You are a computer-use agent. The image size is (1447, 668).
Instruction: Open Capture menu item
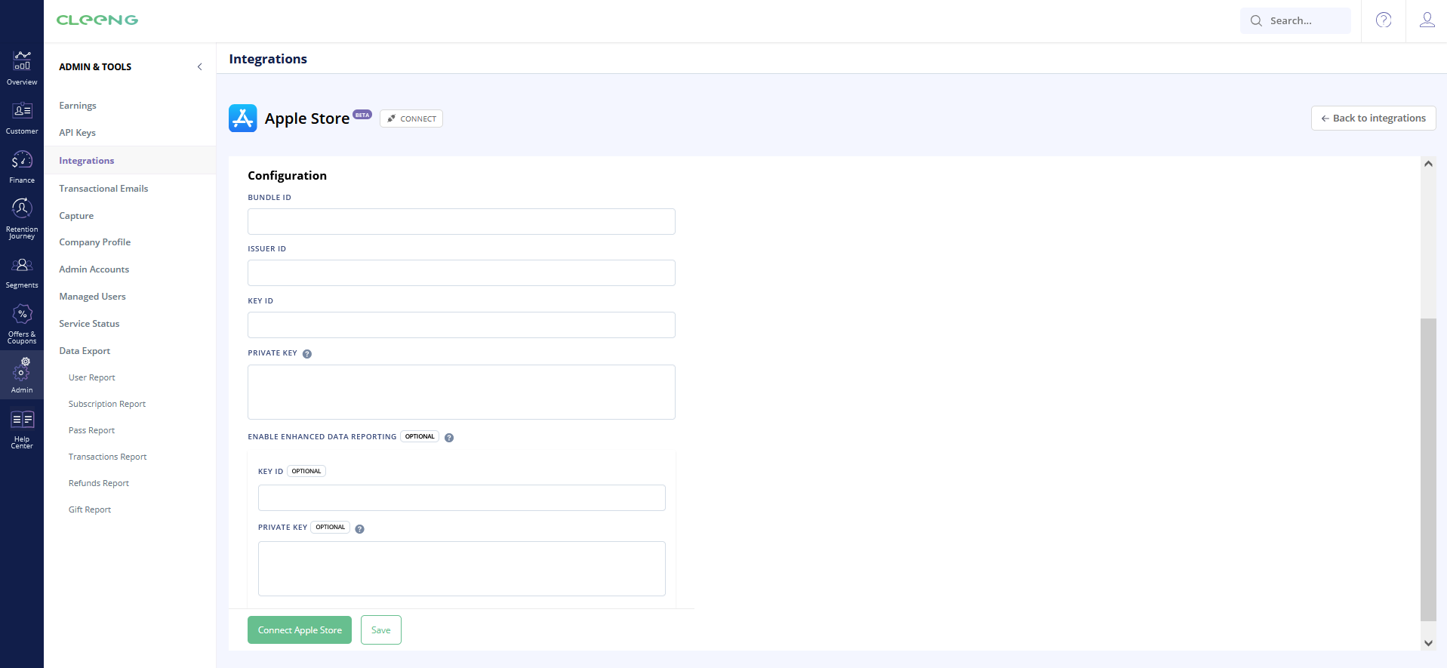click(x=76, y=216)
